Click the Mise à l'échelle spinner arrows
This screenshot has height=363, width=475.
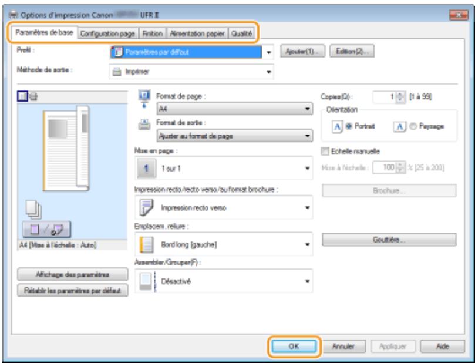pos(400,167)
